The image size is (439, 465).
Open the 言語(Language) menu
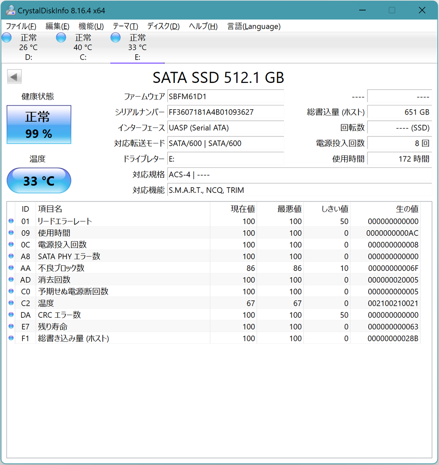point(254,26)
